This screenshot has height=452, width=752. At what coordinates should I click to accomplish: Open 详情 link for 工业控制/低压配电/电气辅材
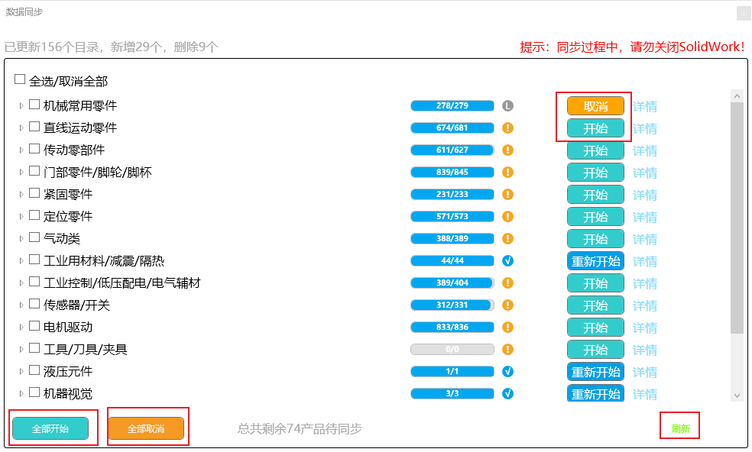tap(645, 283)
